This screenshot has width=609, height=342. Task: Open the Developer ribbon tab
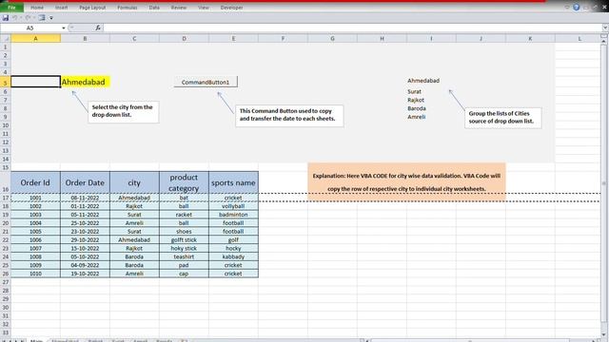point(231,8)
